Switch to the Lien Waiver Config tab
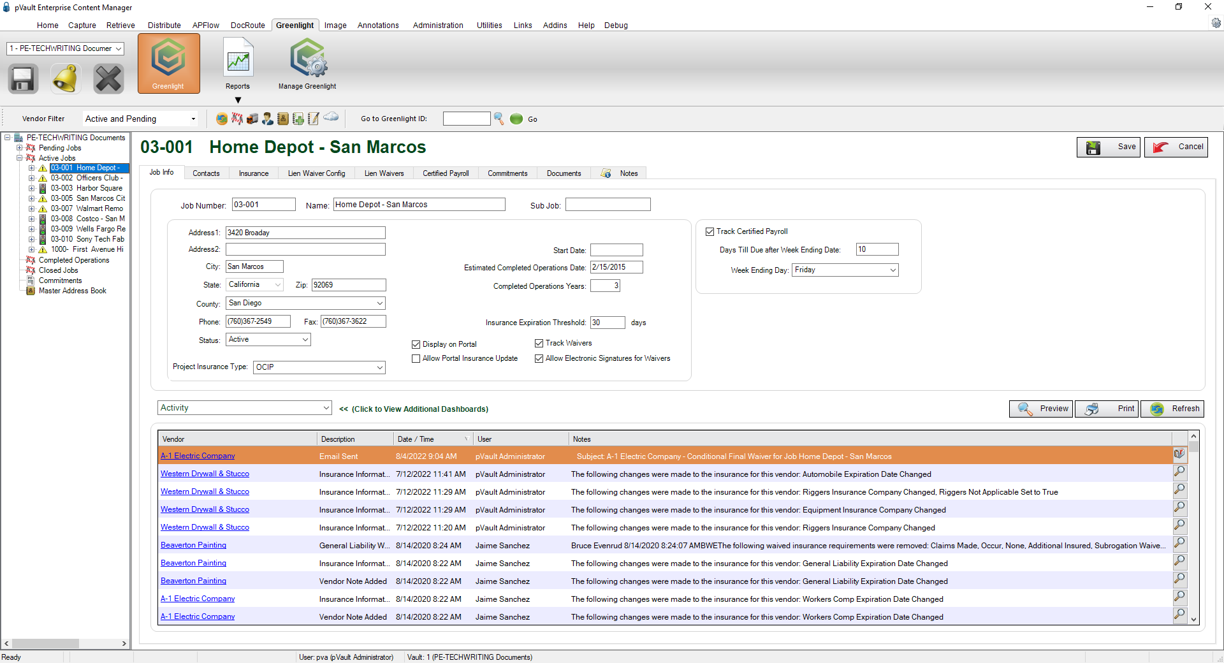Screen dimensions: 1224x663 tap(316, 173)
